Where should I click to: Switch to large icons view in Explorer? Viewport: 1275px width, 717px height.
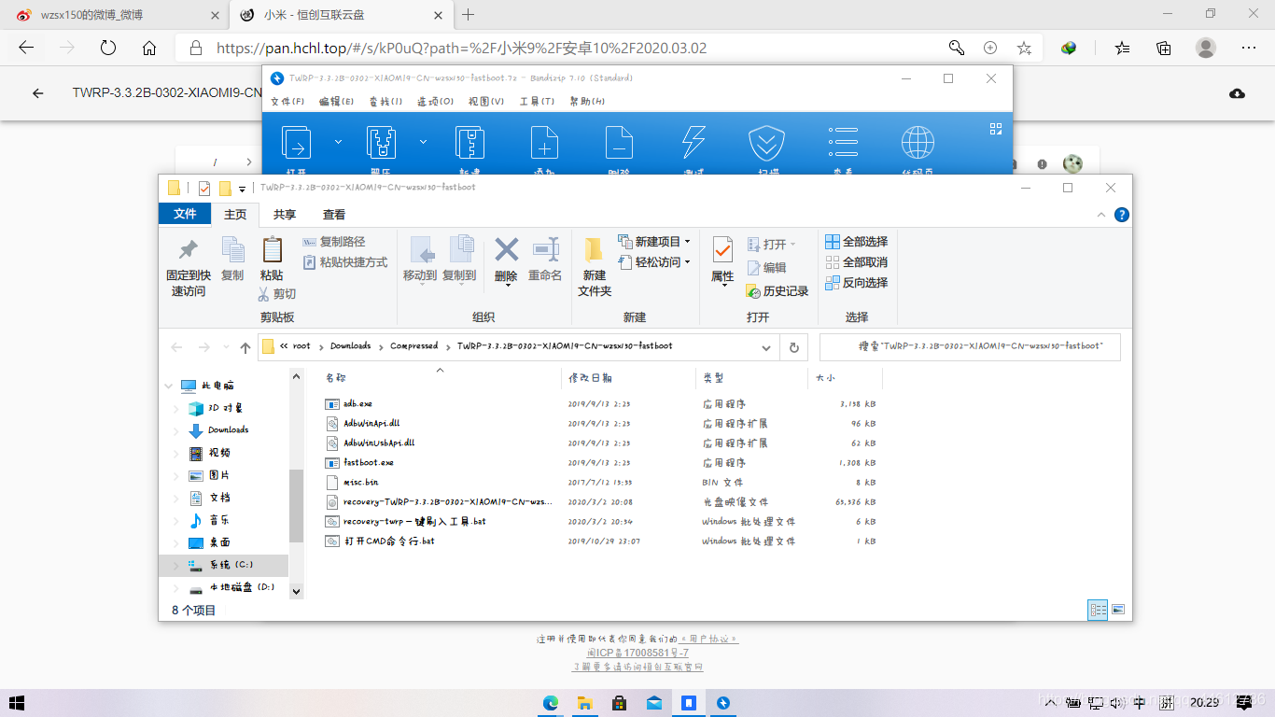(1118, 610)
